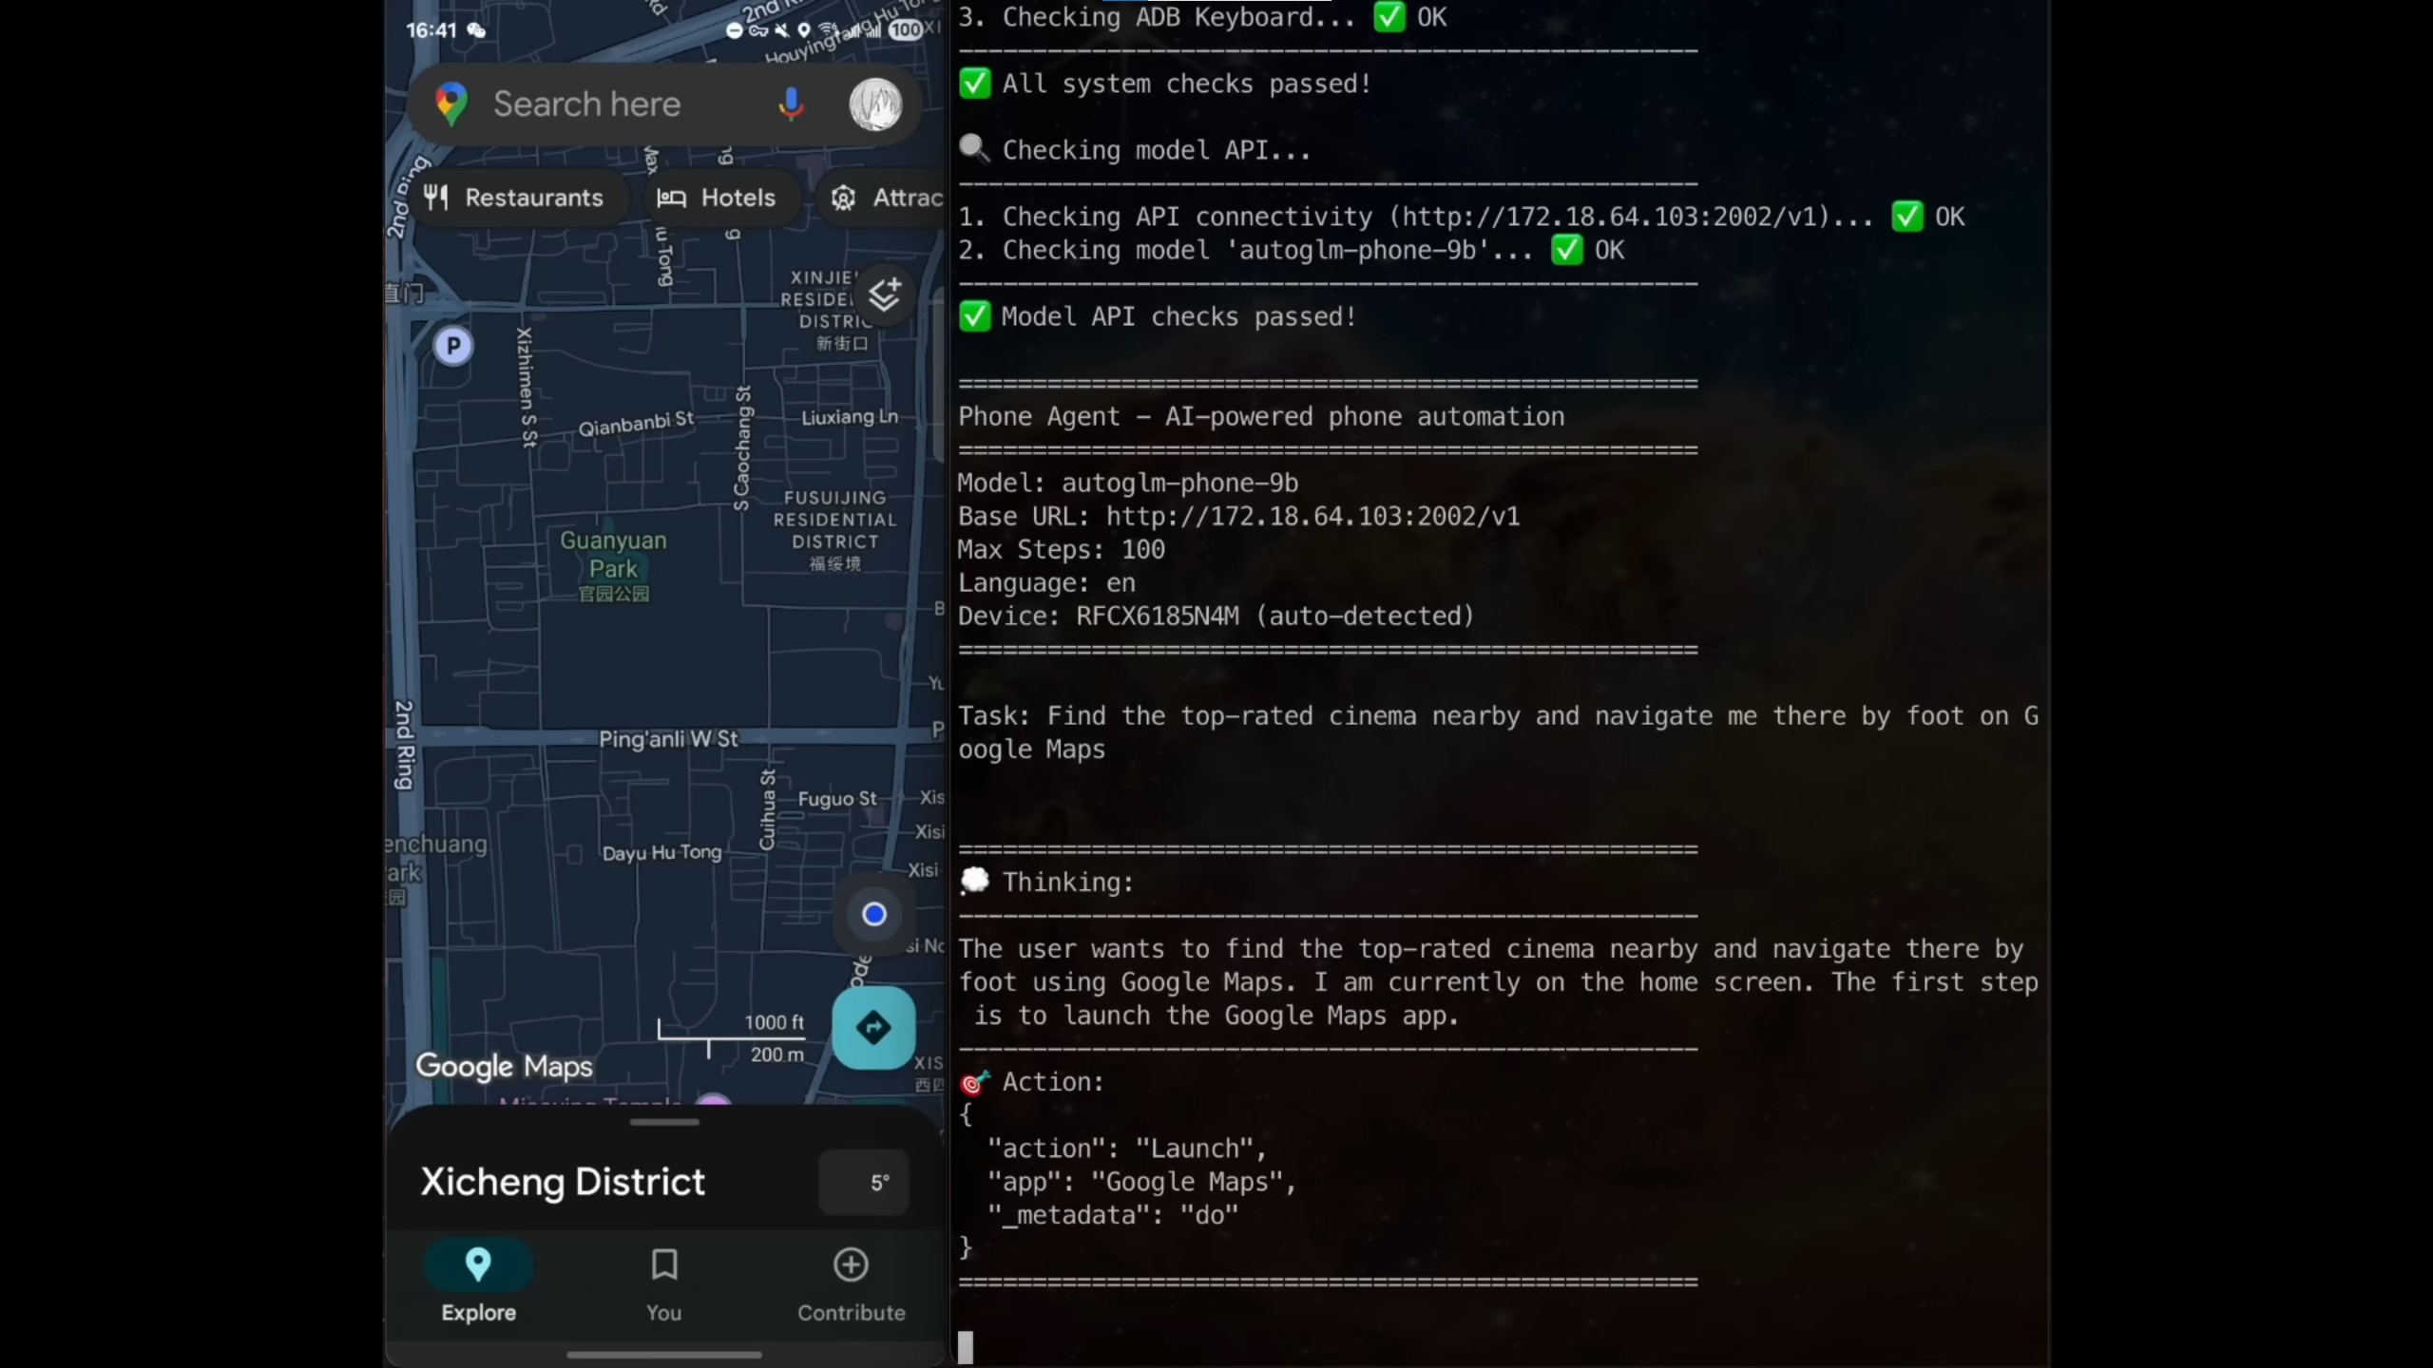Viewport: 2433px width, 1368px height.
Task: Tap the Restaurants filter button
Action: pos(519,198)
